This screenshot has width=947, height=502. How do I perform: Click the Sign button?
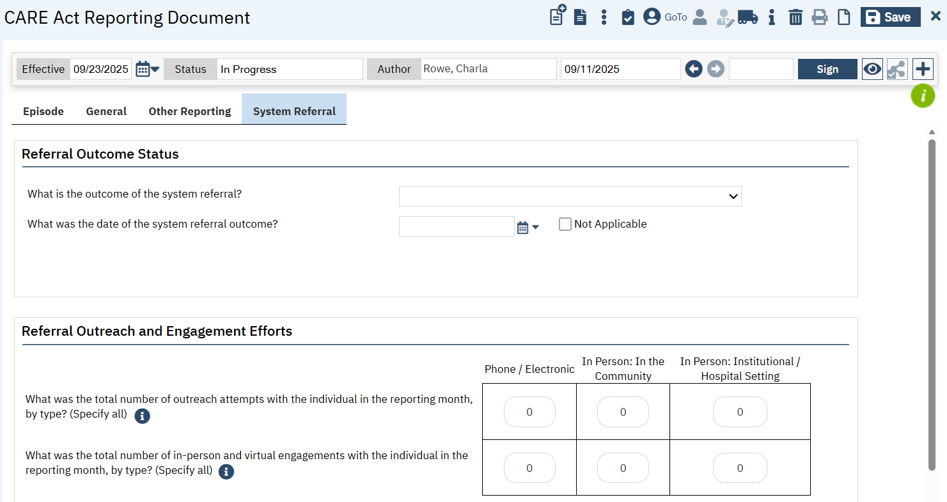(827, 69)
